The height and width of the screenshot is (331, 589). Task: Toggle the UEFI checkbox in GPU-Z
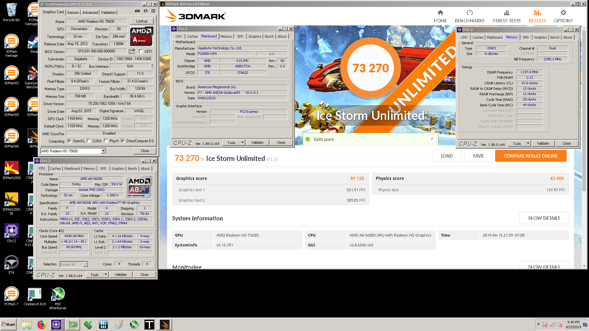click(141, 51)
